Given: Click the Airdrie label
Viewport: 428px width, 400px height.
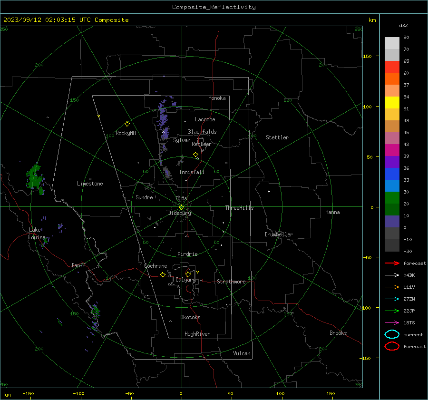Looking at the screenshot, I should 187,254.
